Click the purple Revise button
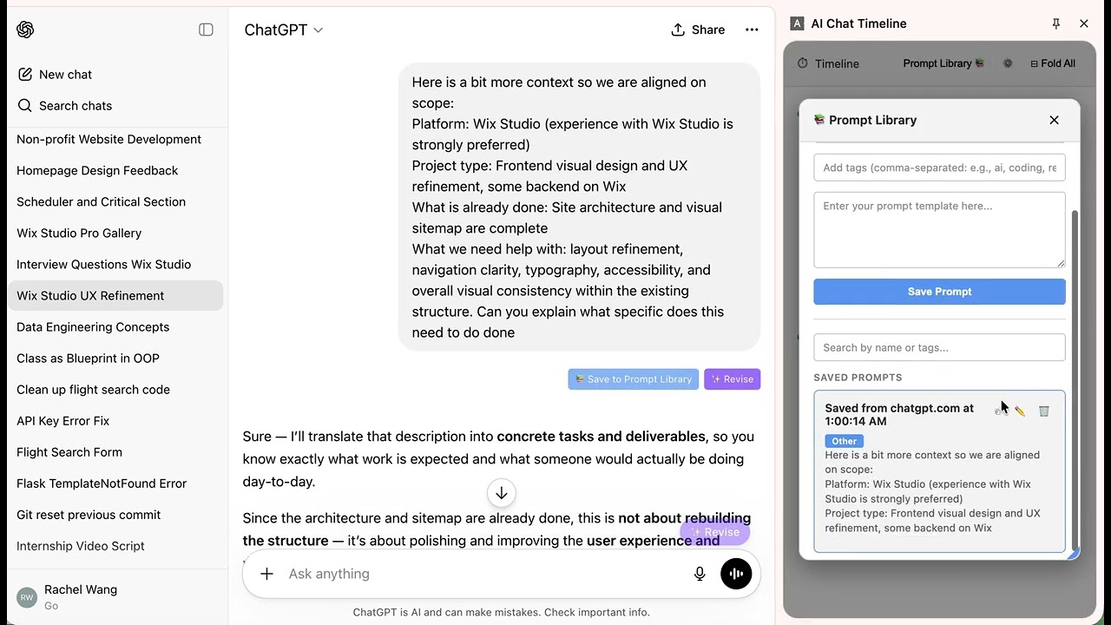This screenshot has width=1111, height=625. (x=733, y=379)
